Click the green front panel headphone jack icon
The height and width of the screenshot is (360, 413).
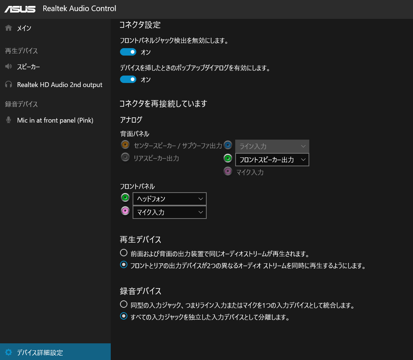tap(125, 197)
